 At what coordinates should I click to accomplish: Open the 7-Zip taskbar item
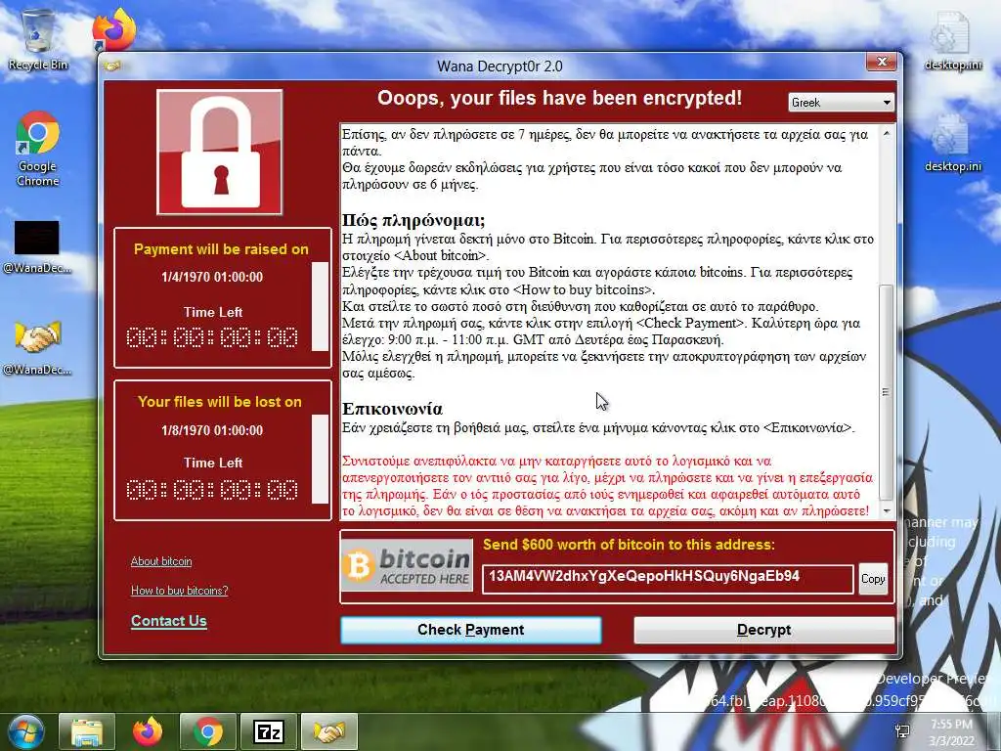tap(268, 731)
